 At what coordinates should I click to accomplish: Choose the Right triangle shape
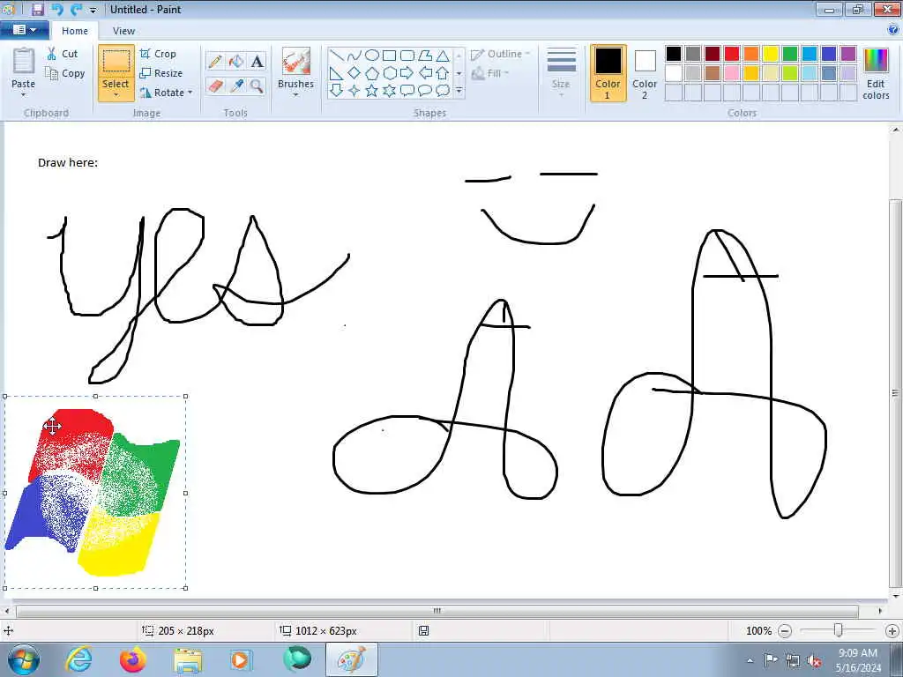(337, 73)
